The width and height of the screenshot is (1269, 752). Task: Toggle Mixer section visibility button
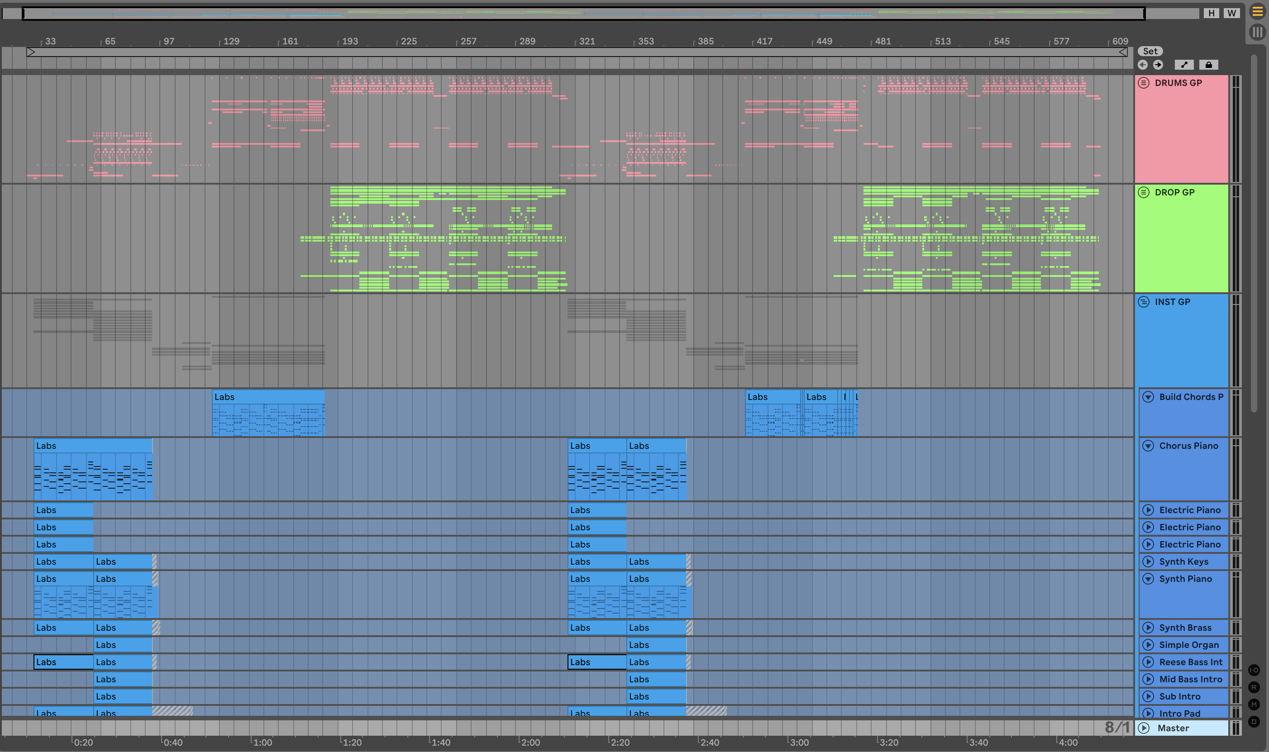pyautogui.click(x=1254, y=704)
